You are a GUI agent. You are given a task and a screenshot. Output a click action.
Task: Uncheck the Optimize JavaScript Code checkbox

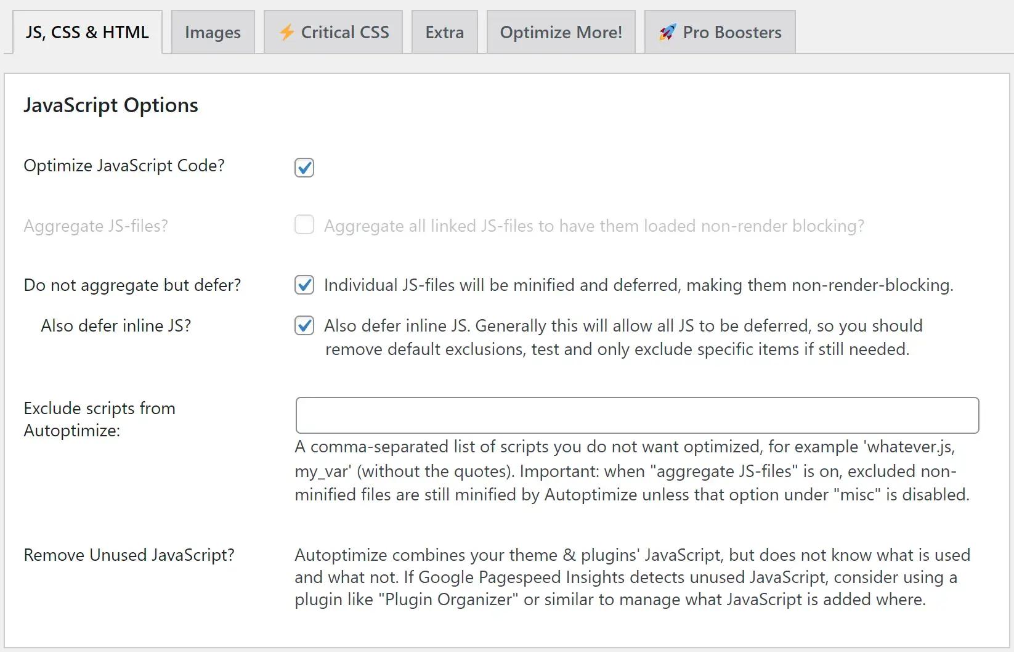pyautogui.click(x=304, y=167)
